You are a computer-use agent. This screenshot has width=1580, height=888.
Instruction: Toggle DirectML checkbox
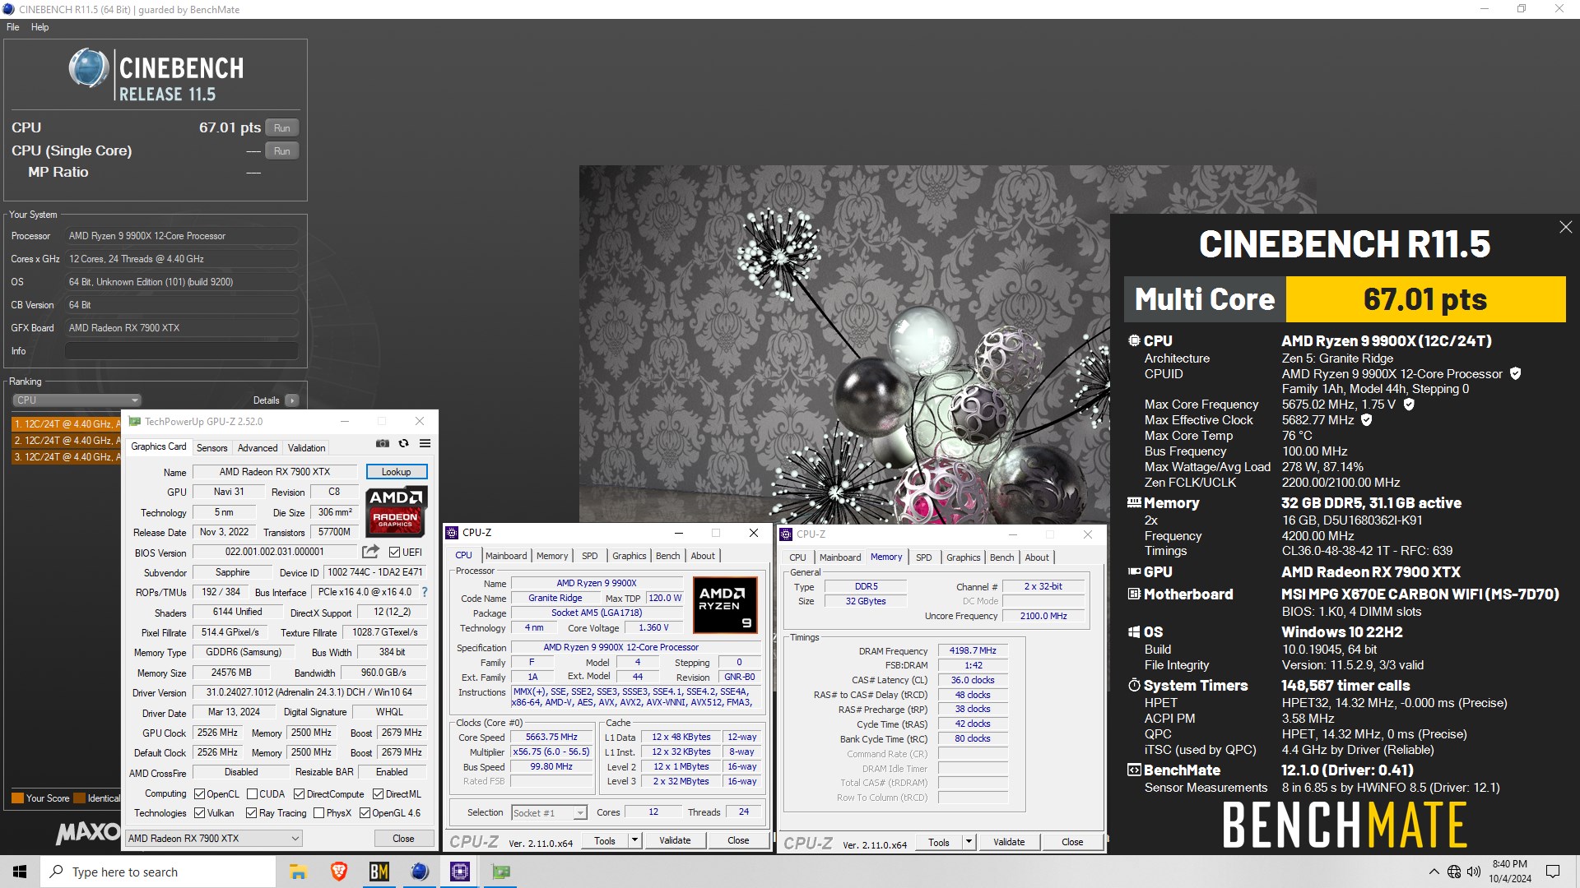pos(378,794)
